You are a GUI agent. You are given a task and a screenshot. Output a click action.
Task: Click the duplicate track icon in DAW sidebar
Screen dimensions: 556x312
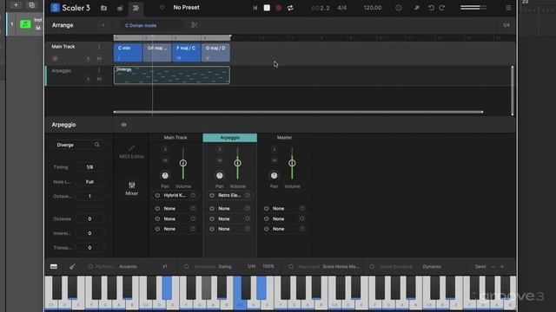click(31, 5)
